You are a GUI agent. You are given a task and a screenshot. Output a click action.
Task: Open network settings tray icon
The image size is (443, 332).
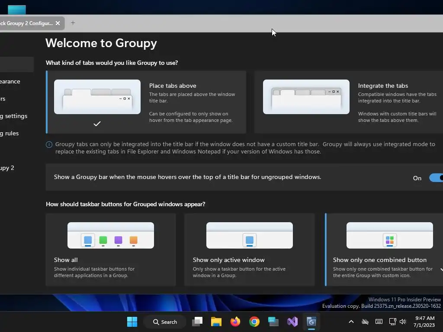click(392, 322)
